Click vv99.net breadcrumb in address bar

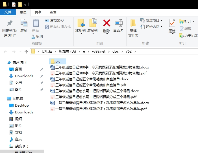99,51
